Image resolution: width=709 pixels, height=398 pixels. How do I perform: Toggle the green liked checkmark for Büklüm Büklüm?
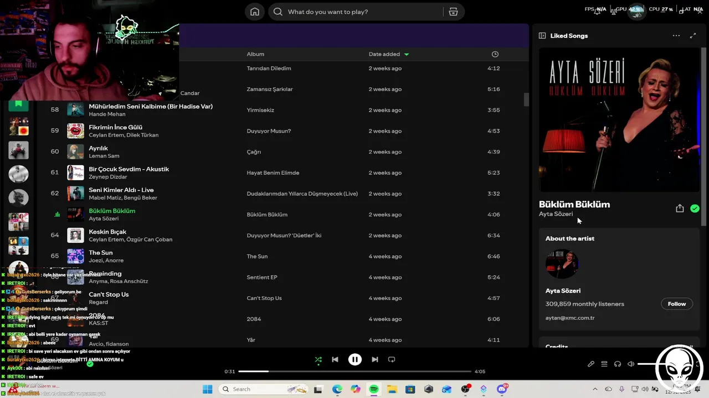click(x=695, y=208)
